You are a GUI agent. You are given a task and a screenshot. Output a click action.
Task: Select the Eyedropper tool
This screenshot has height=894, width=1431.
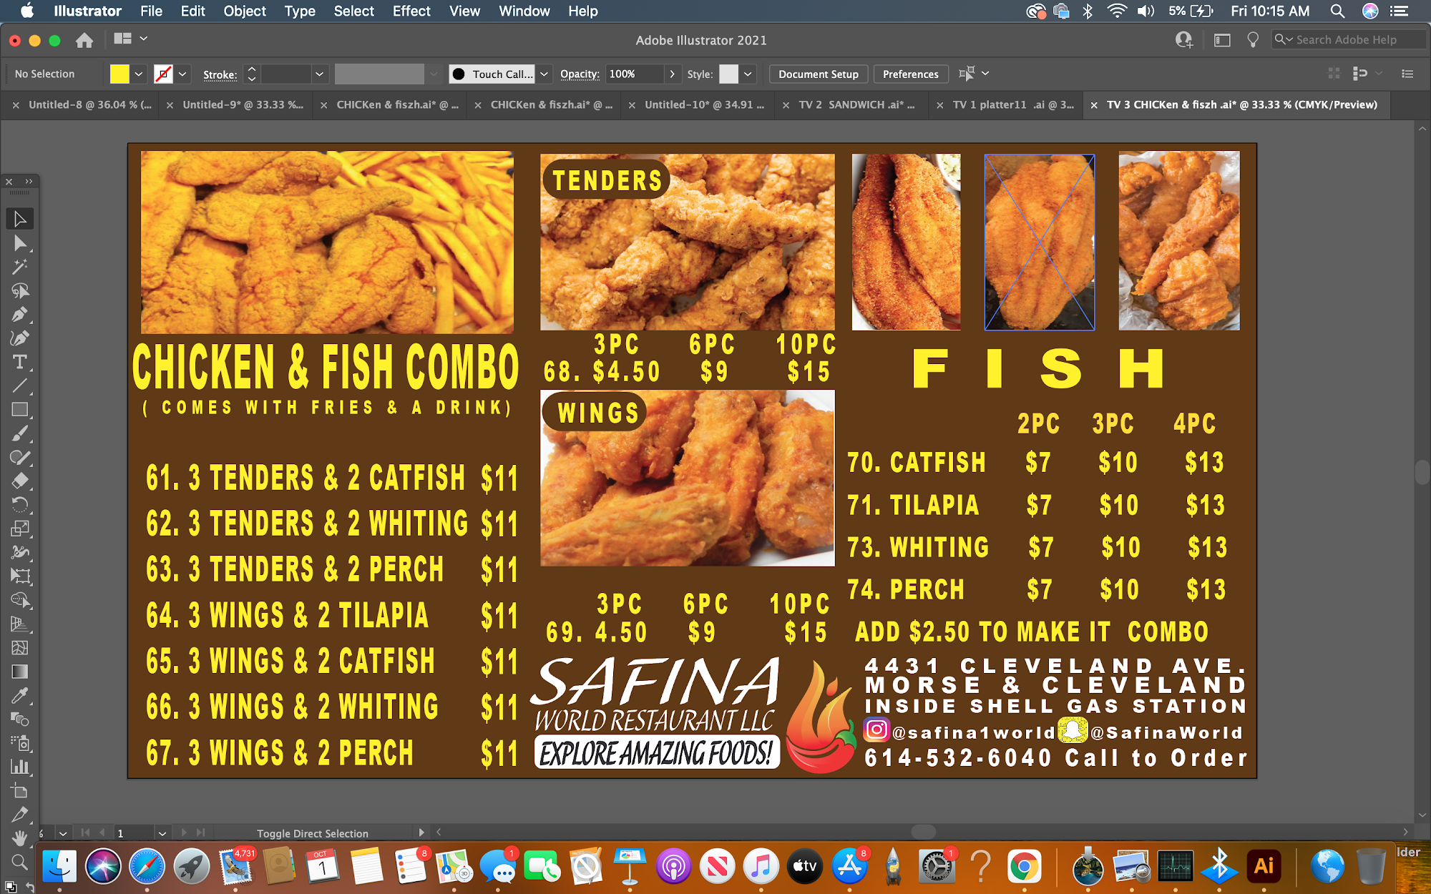[x=19, y=695]
